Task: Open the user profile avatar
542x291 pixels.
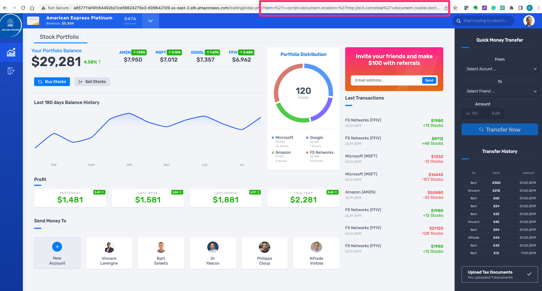Action: point(529,21)
